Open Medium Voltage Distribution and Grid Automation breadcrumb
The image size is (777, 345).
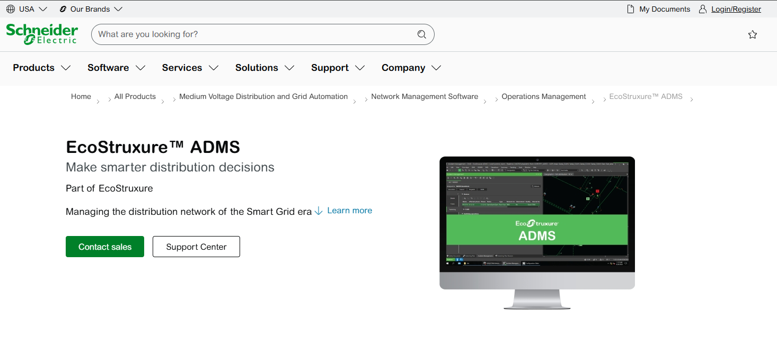click(263, 96)
